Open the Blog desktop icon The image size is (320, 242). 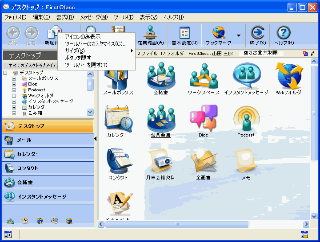(203, 119)
